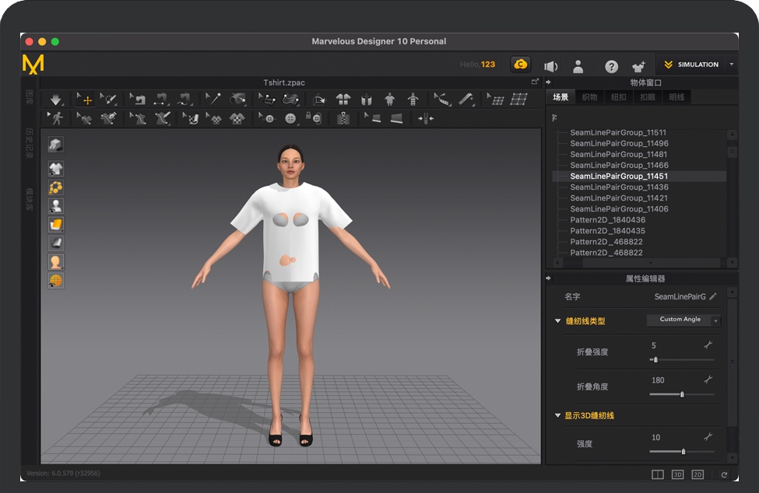Switch to the 织物 tab
759x493 pixels.
pos(589,97)
